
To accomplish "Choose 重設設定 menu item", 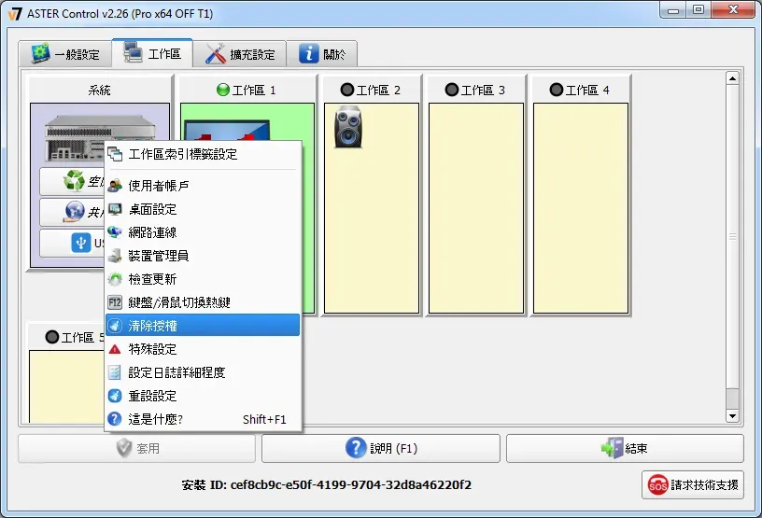I will [x=203, y=396].
